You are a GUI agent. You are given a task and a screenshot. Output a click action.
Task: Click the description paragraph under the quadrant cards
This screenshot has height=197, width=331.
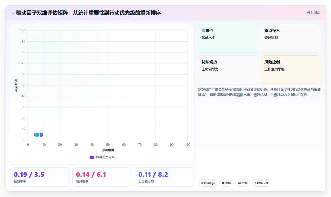tap(259, 92)
